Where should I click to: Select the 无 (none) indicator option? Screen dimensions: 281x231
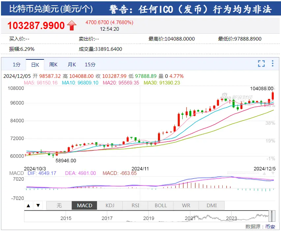(x=59, y=206)
